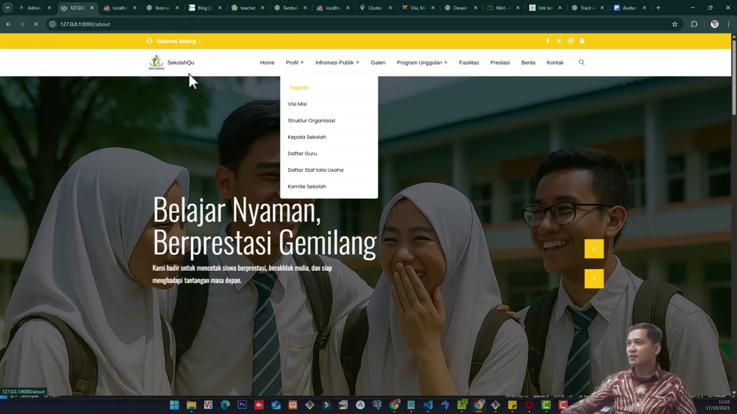Screen dimensions: 737x414
Task: Open the Windows Start menu
Action: pyautogui.click(x=174, y=405)
